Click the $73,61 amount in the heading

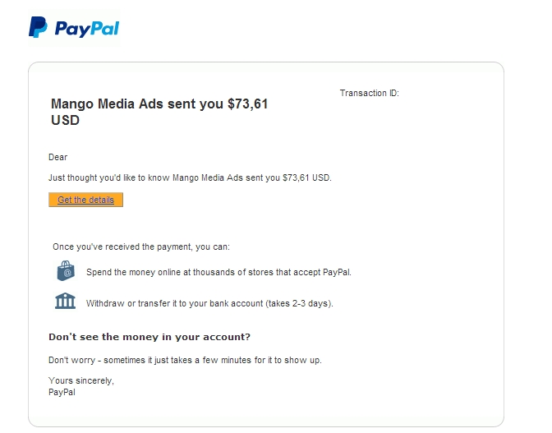pyautogui.click(x=248, y=104)
